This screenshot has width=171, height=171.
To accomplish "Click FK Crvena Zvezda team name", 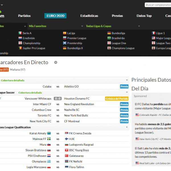I will click(80, 133).
